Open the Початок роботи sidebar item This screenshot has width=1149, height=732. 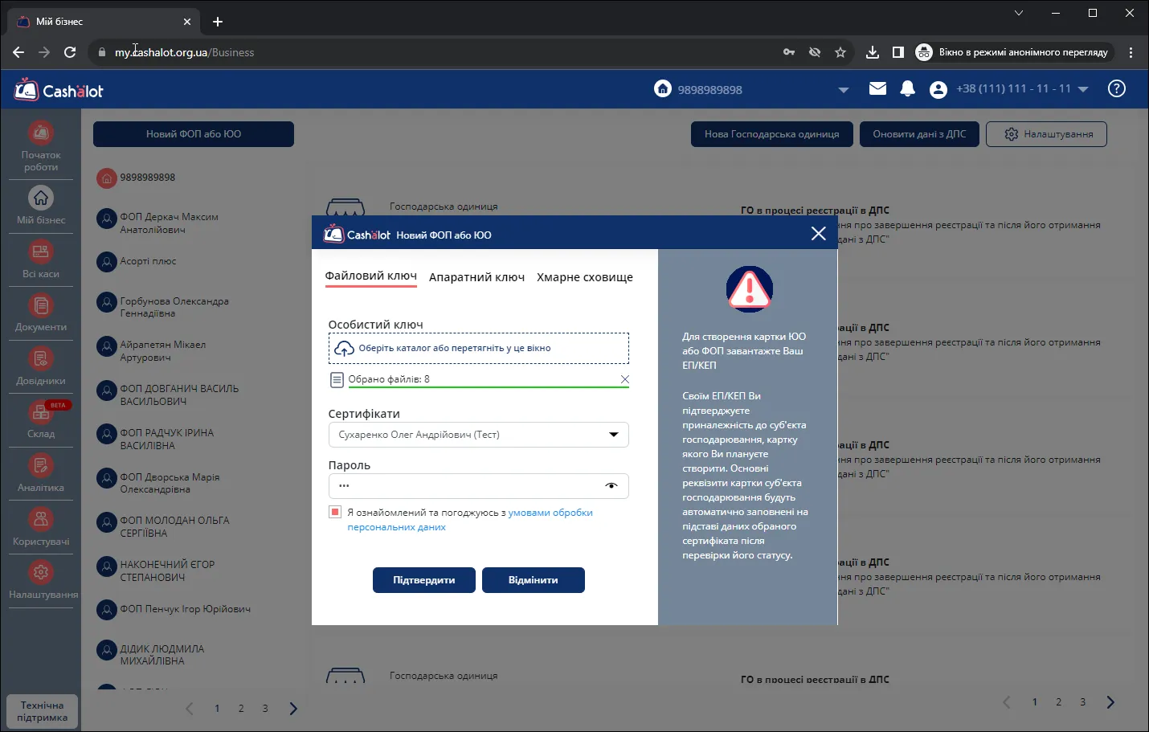point(41,146)
